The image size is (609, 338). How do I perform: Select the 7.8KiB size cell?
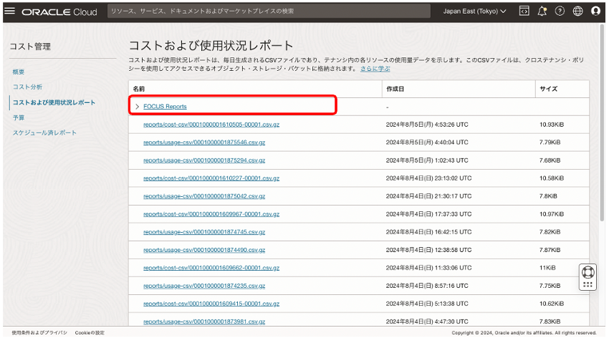click(548, 196)
